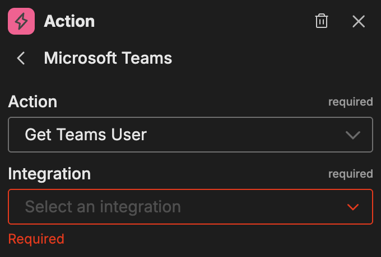381x257 pixels.
Task: Delete this action with the trash icon
Action: (322, 22)
